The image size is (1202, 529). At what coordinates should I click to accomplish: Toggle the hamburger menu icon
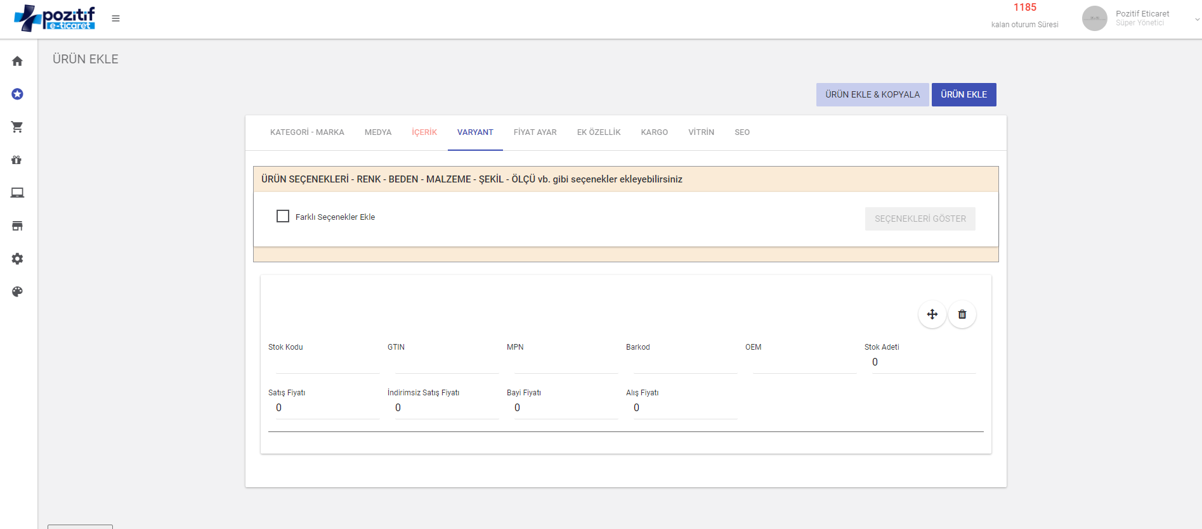point(115,18)
